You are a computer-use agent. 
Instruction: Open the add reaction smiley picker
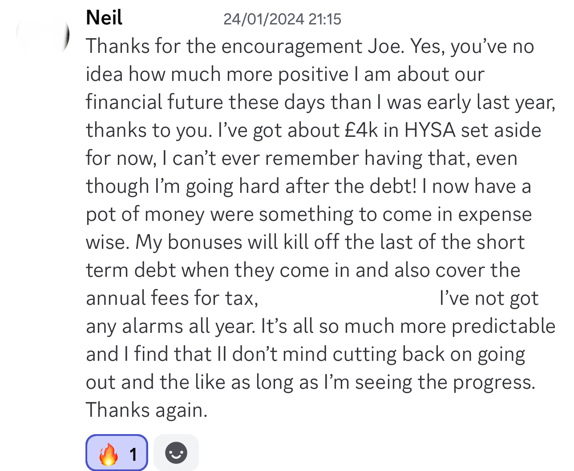click(x=176, y=453)
